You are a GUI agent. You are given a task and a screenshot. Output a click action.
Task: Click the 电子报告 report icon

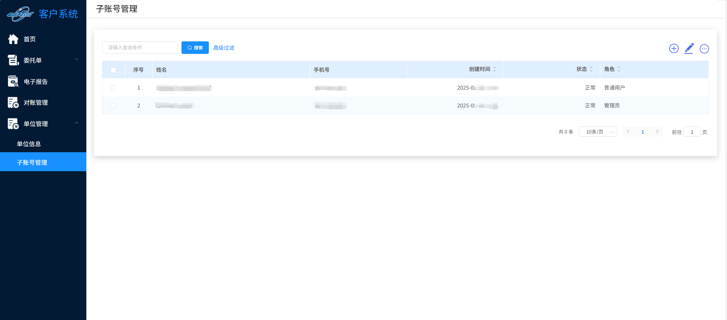pos(13,81)
